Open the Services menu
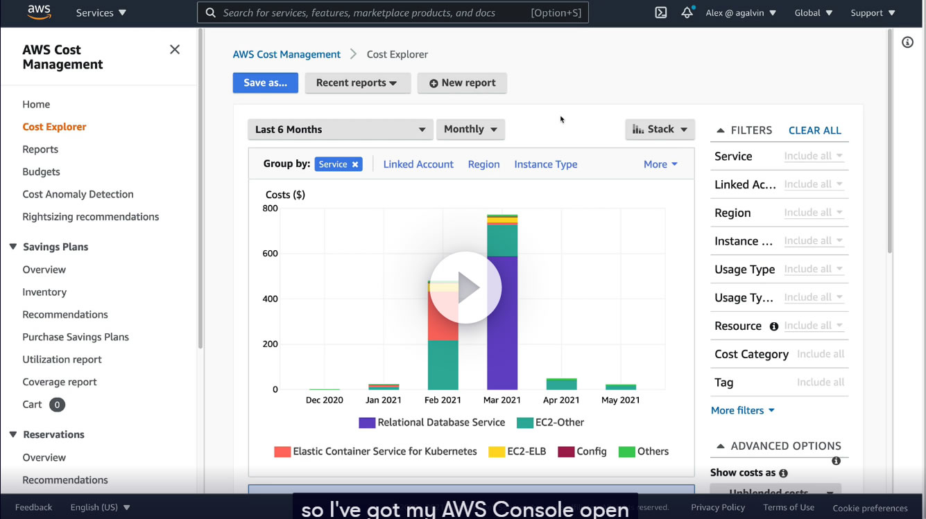Screen dimensions: 926x519 pyautogui.click(x=101, y=12)
